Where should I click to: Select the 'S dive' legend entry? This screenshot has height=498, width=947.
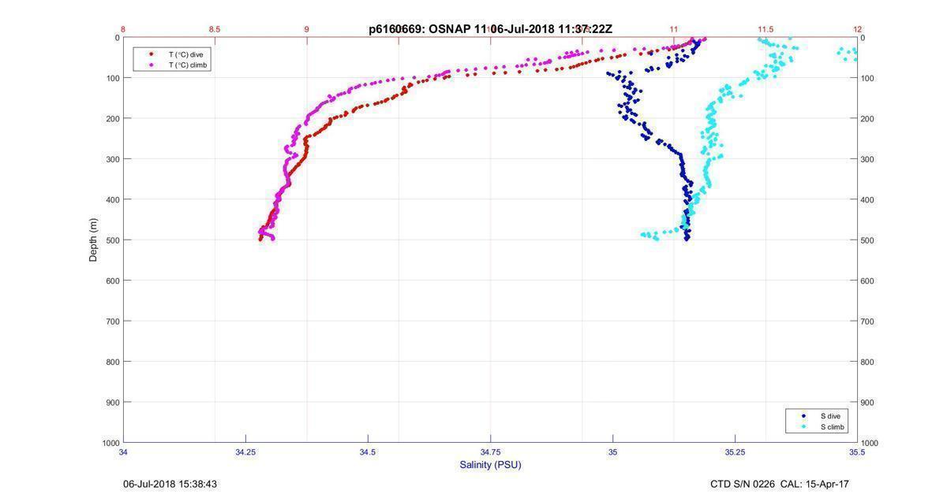pyautogui.click(x=830, y=416)
